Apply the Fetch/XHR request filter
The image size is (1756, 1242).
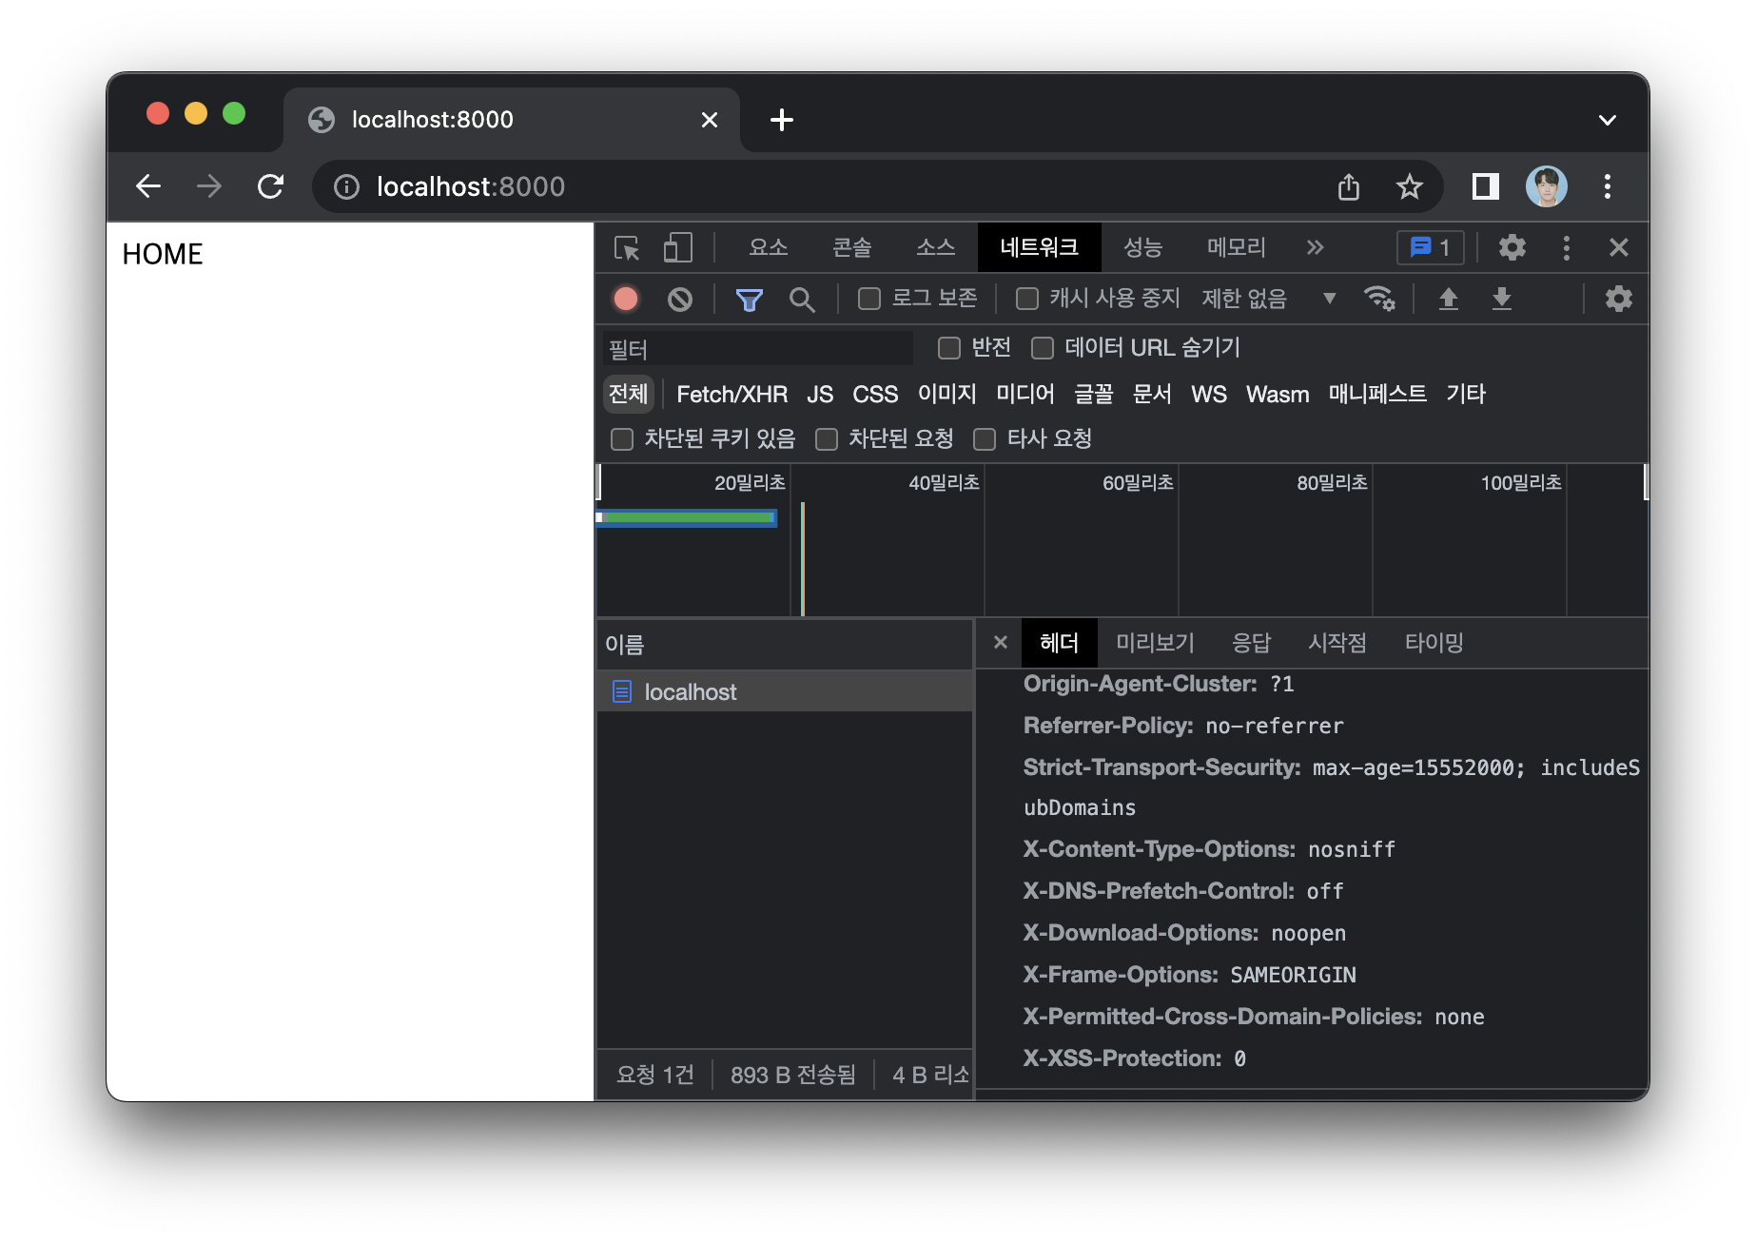click(731, 394)
